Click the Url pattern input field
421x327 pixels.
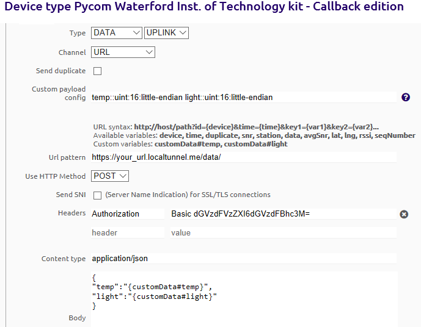244,157
